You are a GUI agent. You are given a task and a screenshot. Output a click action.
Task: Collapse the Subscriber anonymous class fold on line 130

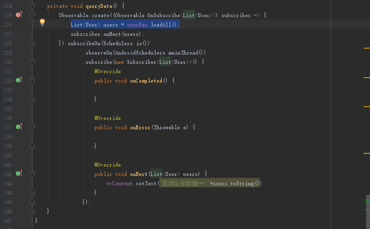click(32, 62)
